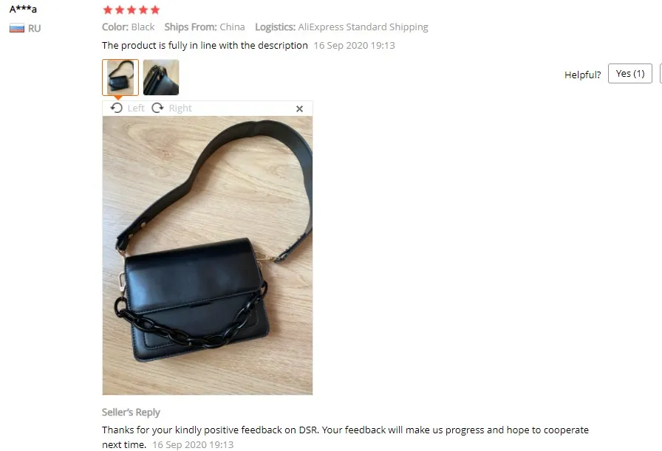Click the Russian flag icon
662x451 pixels.
point(17,28)
